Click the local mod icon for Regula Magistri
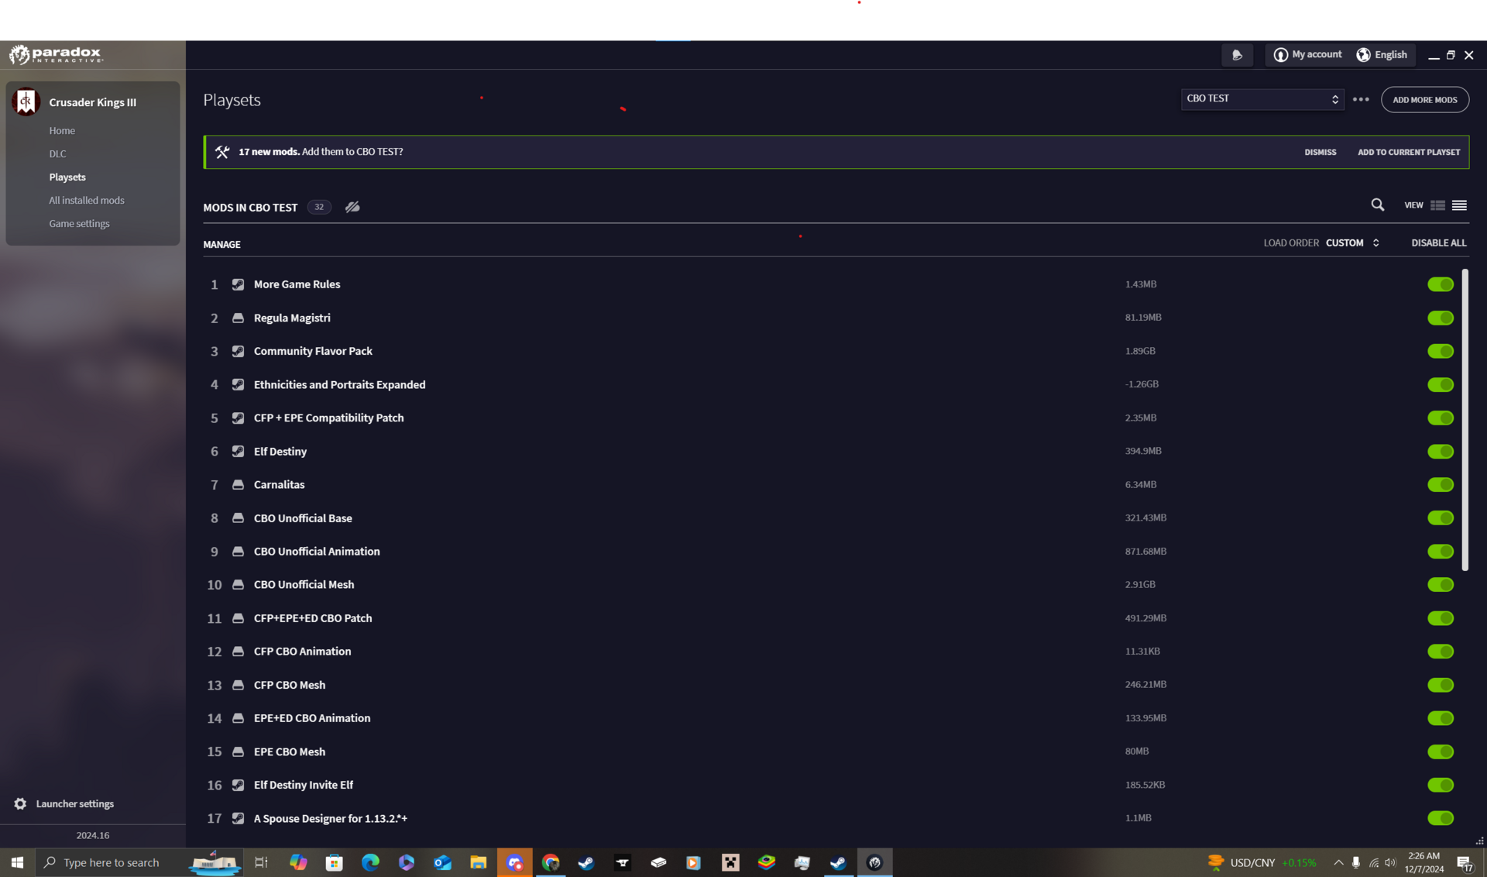 tap(238, 318)
